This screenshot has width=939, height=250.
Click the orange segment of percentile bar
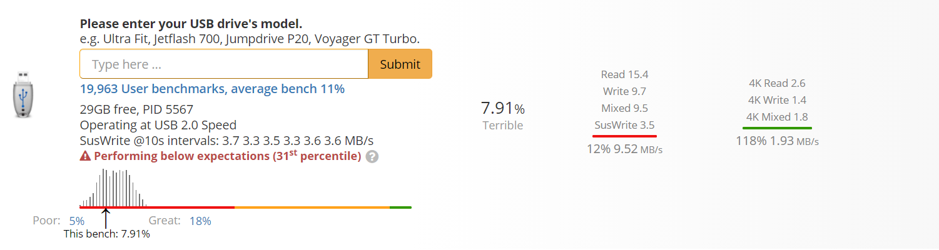tap(312, 207)
